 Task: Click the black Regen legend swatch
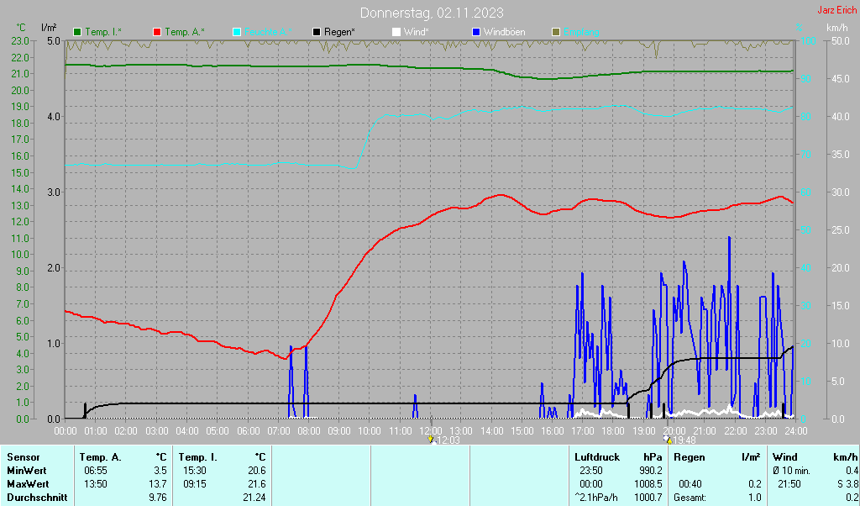click(317, 33)
